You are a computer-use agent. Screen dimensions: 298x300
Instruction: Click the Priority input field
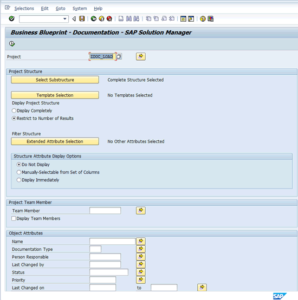(x=102, y=280)
